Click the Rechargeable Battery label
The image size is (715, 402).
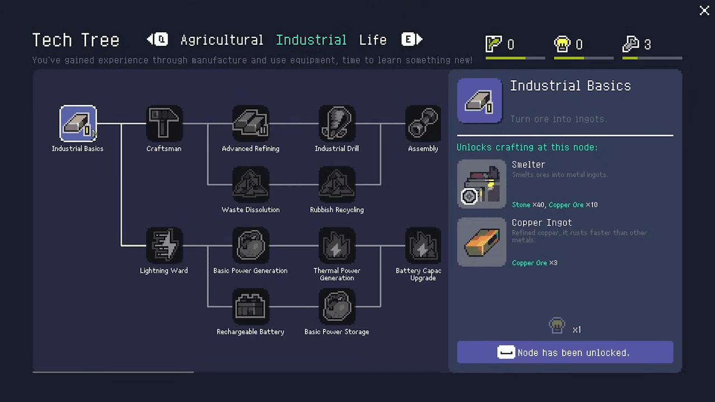pyautogui.click(x=250, y=332)
